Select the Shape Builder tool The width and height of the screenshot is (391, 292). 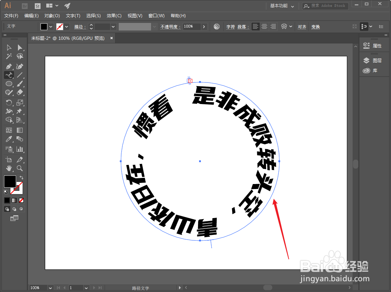[x=9, y=120]
